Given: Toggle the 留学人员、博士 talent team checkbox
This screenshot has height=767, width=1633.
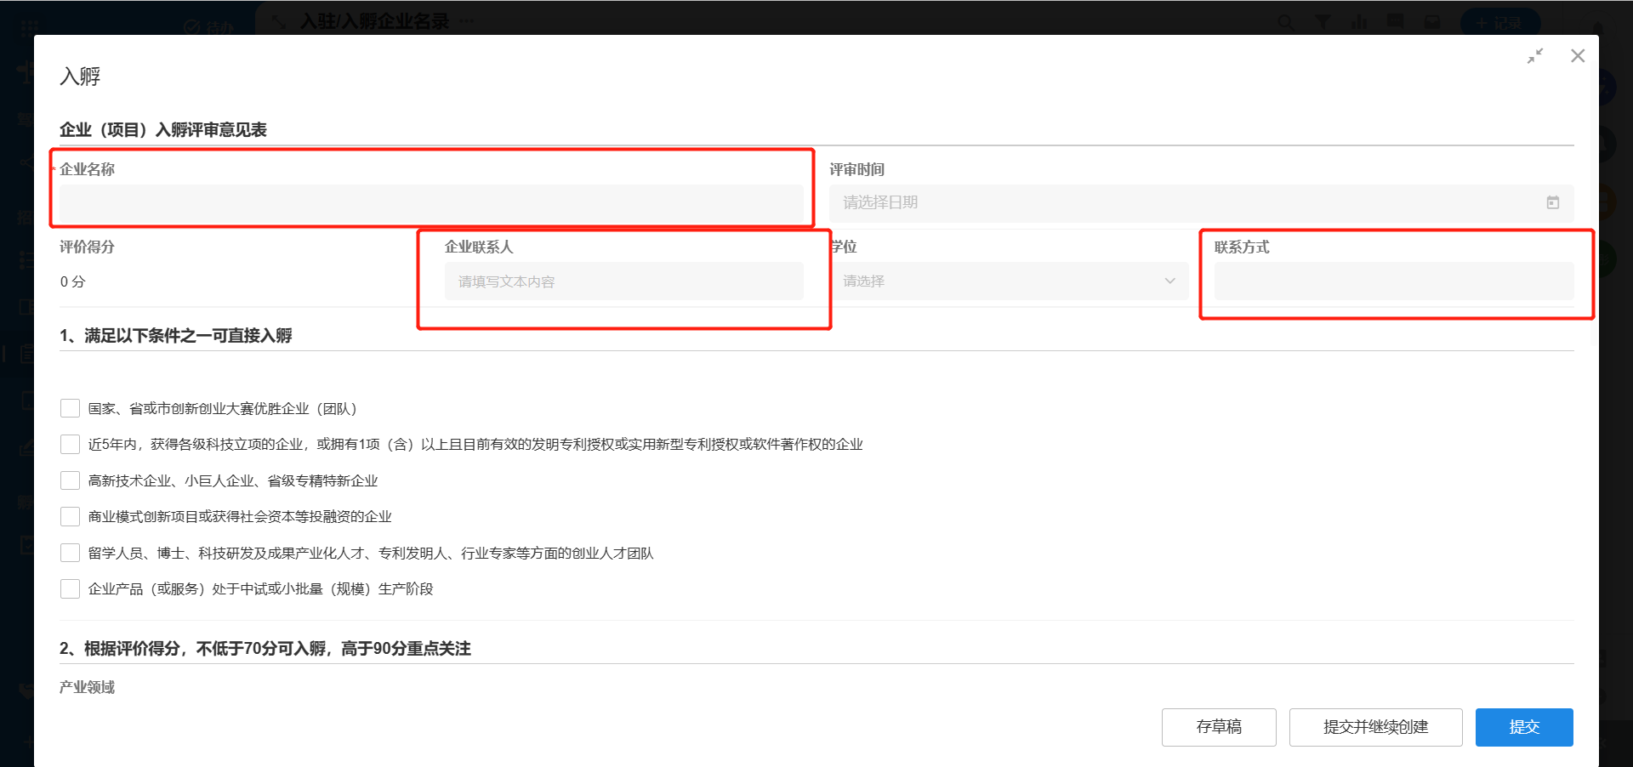Looking at the screenshot, I should (x=71, y=553).
